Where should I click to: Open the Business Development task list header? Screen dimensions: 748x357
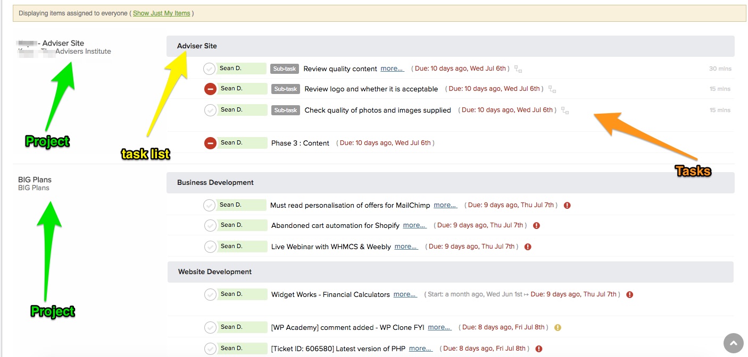pos(215,182)
